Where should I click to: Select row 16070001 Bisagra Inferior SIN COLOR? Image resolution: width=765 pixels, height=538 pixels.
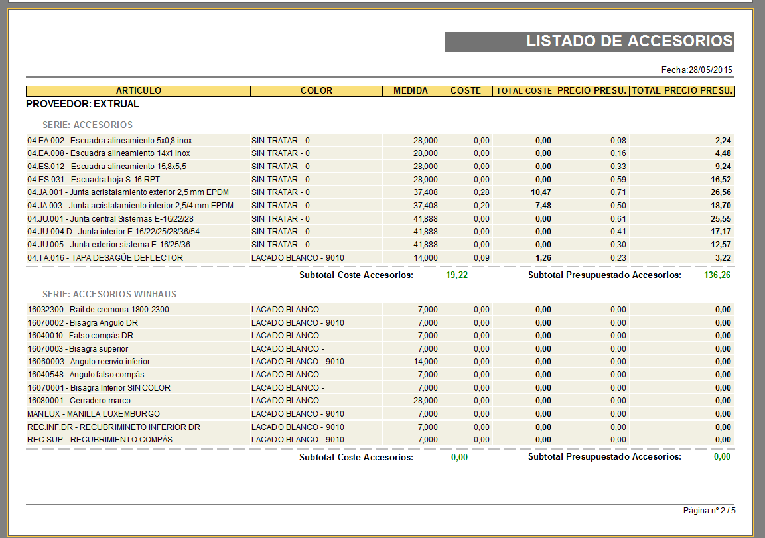coord(380,388)
